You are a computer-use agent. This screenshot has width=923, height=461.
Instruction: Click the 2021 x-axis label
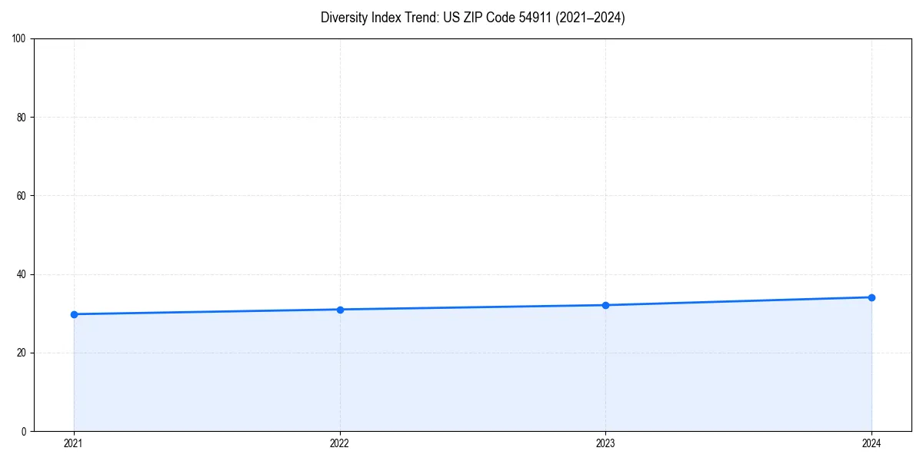pyautogui.click(x=73, y=443)
